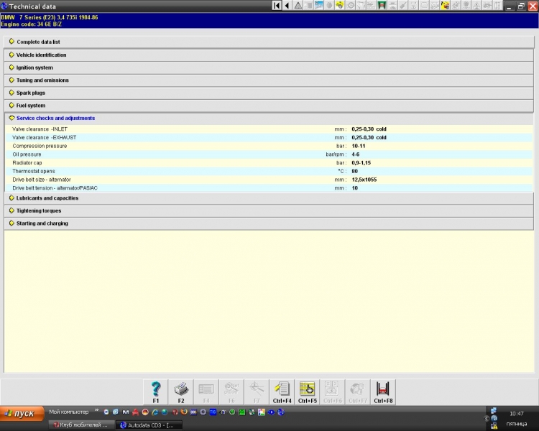Launch Internet Explorer from quick launch

(x=155, y=412)
